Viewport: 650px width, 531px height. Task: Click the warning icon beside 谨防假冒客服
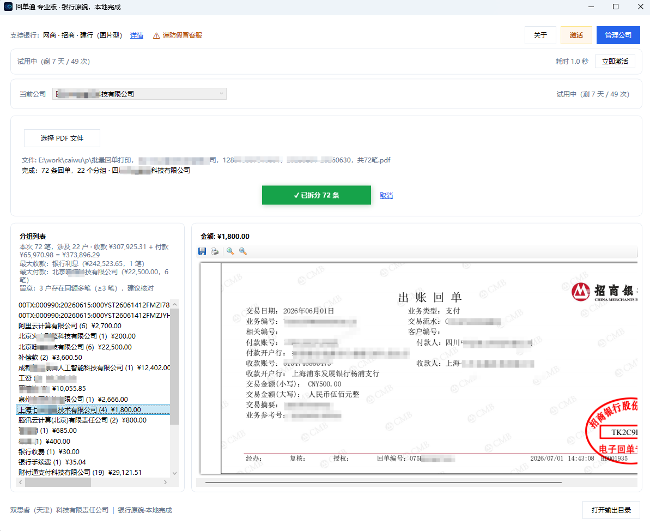pos(156,35)
